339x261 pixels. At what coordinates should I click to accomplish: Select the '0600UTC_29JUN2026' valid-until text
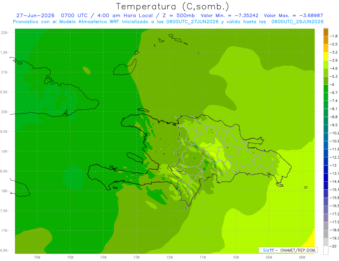coord(297,22)
